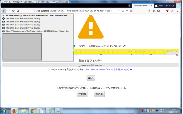This screenshot has width=183, height=114.
Task: Close the redacted first tab
Action: (130, 6)
